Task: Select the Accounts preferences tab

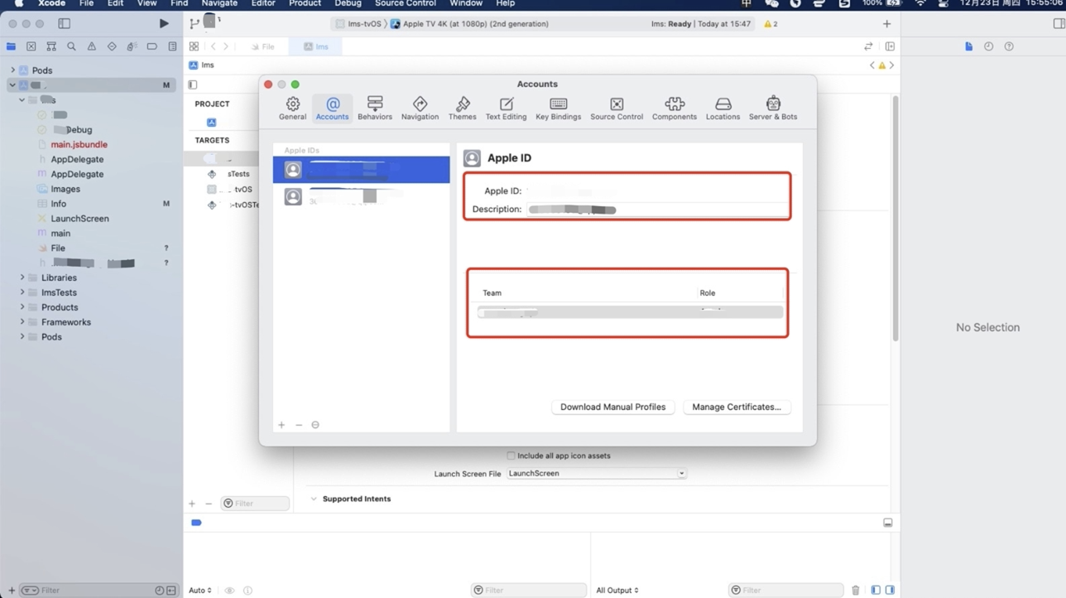Action: click(x=332, y=109)
